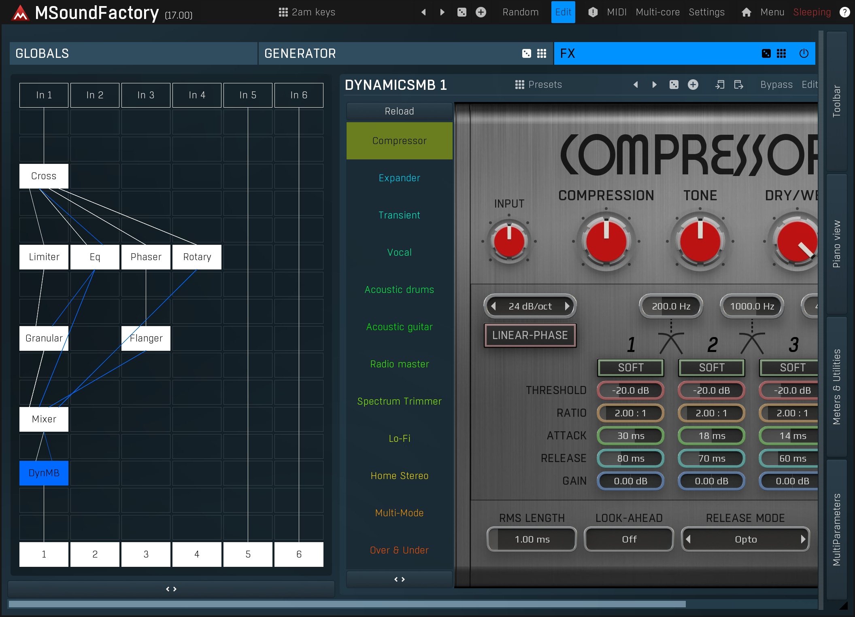This screenshot has height=617, width=855.
Task: Click the Random button in top bar
Action: [520, 12]
